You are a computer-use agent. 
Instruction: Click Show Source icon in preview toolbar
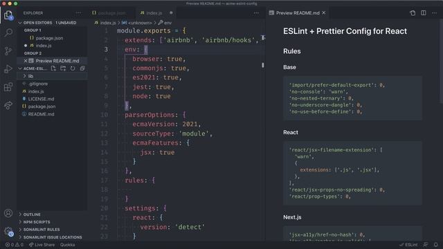point(413,13)
